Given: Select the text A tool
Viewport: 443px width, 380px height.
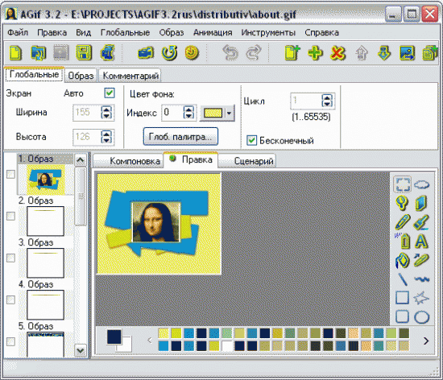Looking at the screenshot, I should pyautogui.click(x=421, y=241).
